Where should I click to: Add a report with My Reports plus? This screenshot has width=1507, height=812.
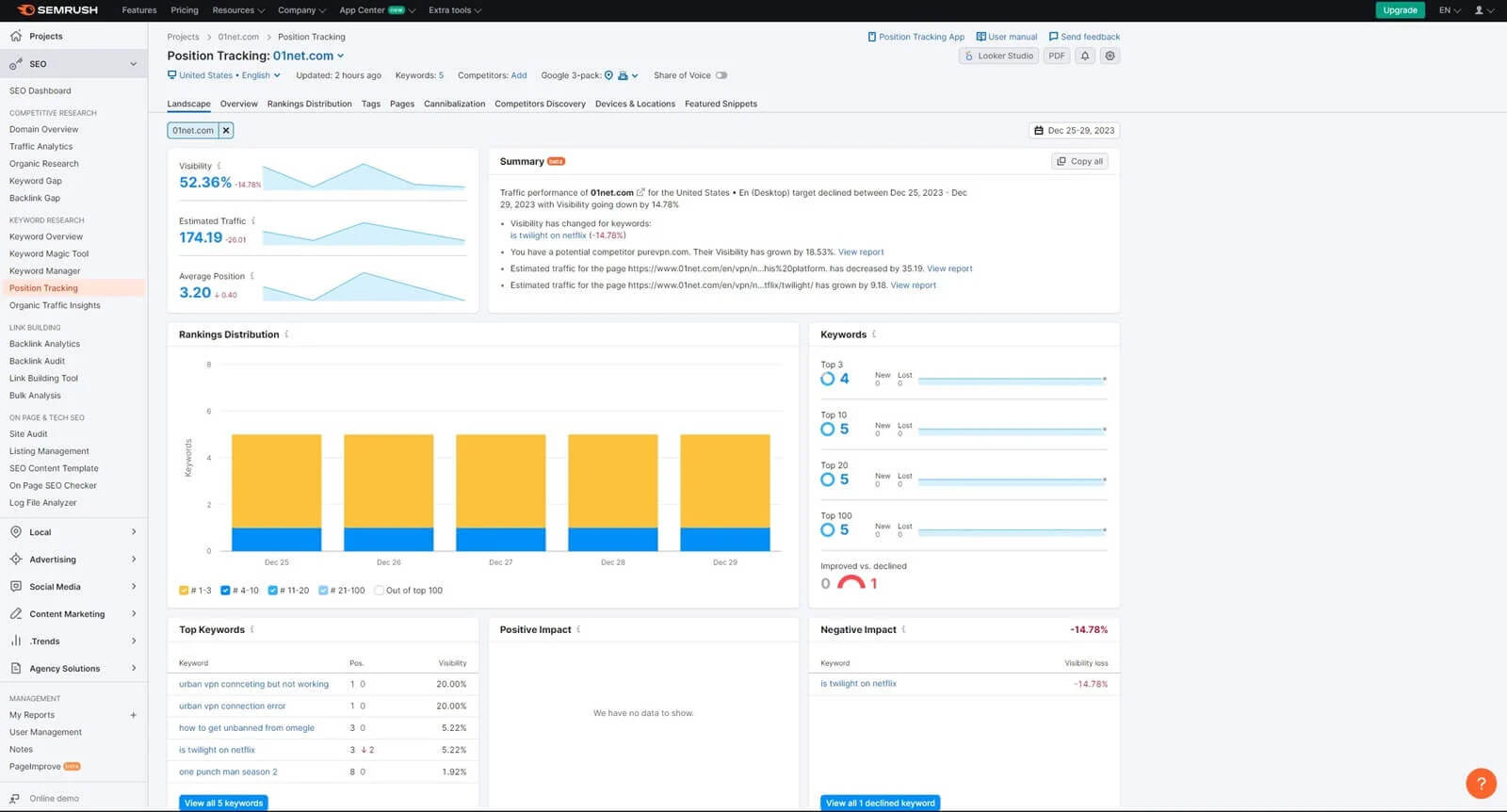point(134,715)
